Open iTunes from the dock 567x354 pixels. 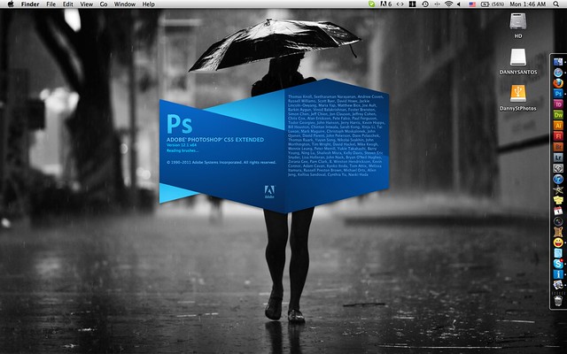click(x=558, y=179)
